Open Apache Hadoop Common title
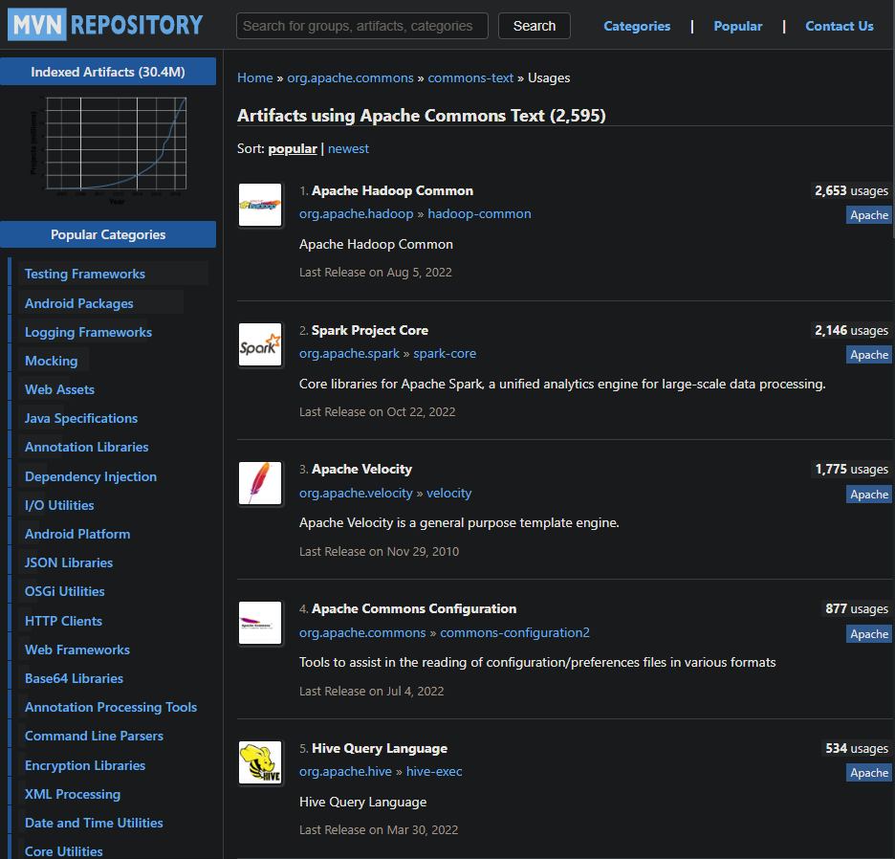 [x=392, y=190]
